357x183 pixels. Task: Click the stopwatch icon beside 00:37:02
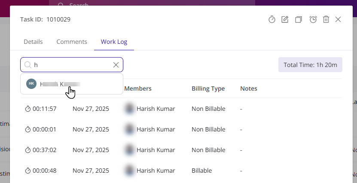click(28, 150)
